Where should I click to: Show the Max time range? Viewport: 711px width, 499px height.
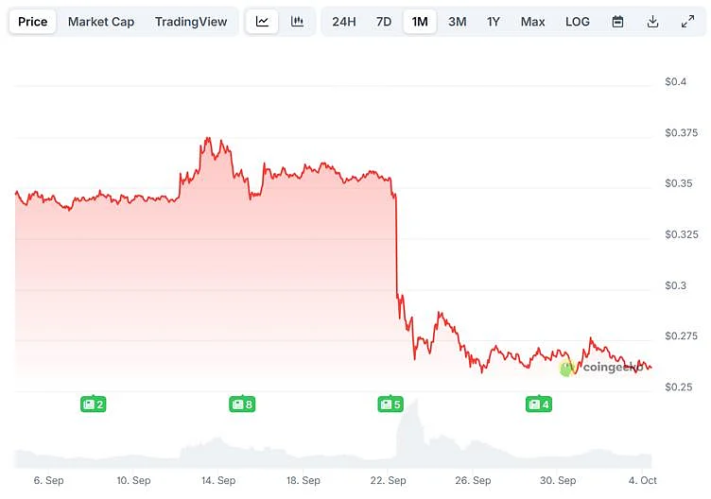pyautogui.click(x=533, y=22)
